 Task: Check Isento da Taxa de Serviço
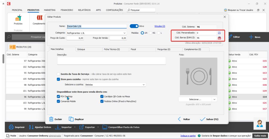pos(58,74)
